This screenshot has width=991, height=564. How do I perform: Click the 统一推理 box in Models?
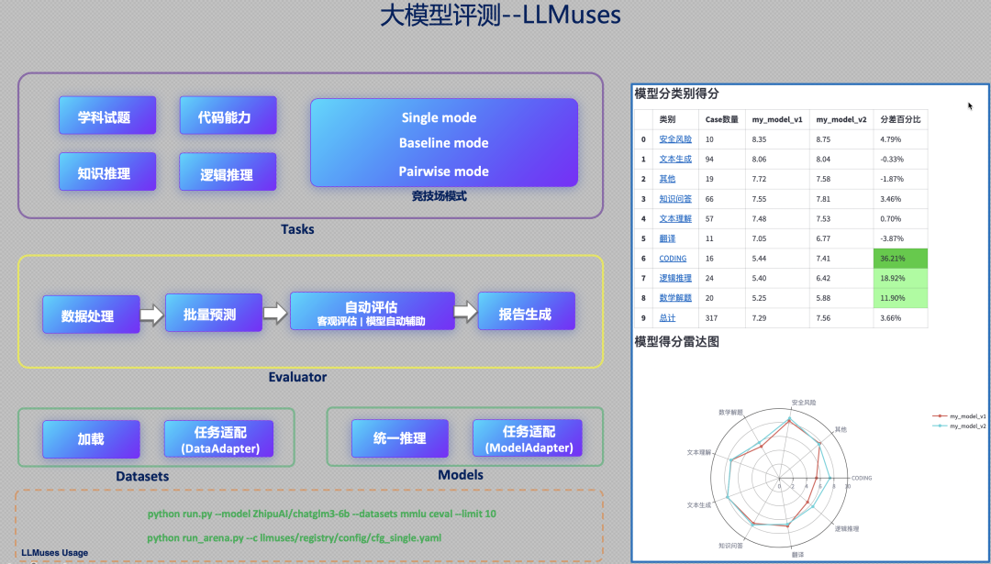pyautogui.click(x=400, y=438)
